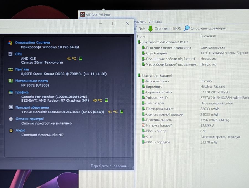Click the Оновлення BIOS toolbar label
The height and width of the screenshot is (188, 249).
(x=168, y=29)
